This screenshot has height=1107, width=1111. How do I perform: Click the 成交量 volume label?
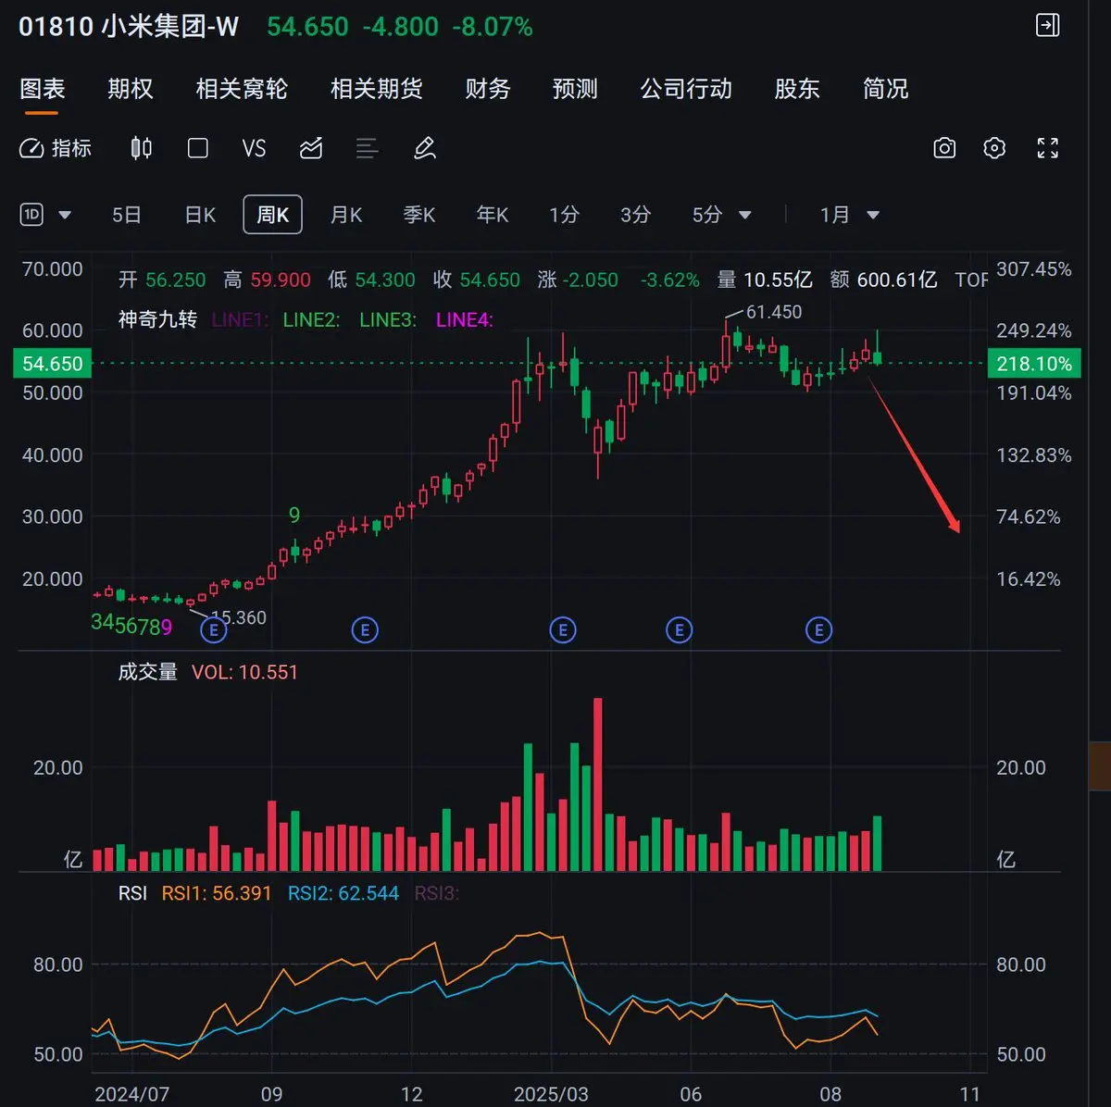point(148,672)
